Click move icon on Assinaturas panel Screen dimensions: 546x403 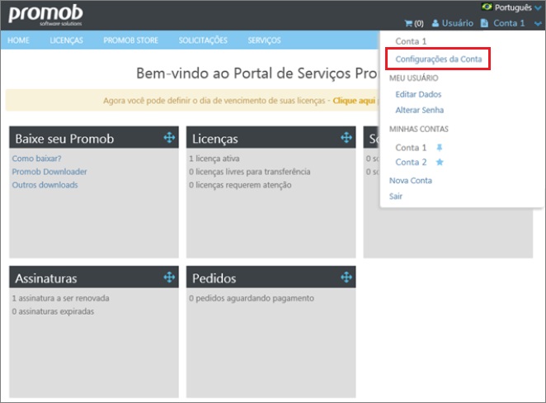(169, 277)
